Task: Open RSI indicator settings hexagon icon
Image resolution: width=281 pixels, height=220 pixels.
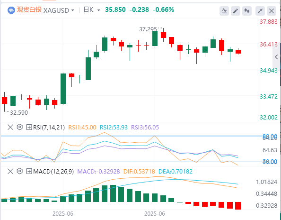Action: (x=19, y=127)
